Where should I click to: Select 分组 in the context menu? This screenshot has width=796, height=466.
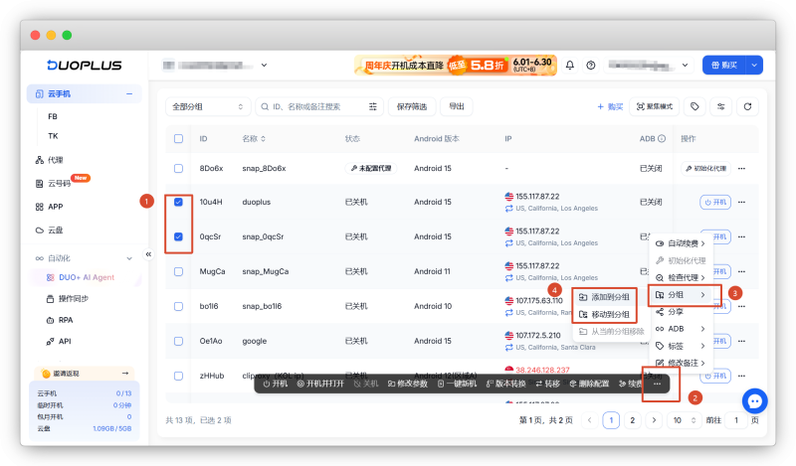tap(682, 295)
